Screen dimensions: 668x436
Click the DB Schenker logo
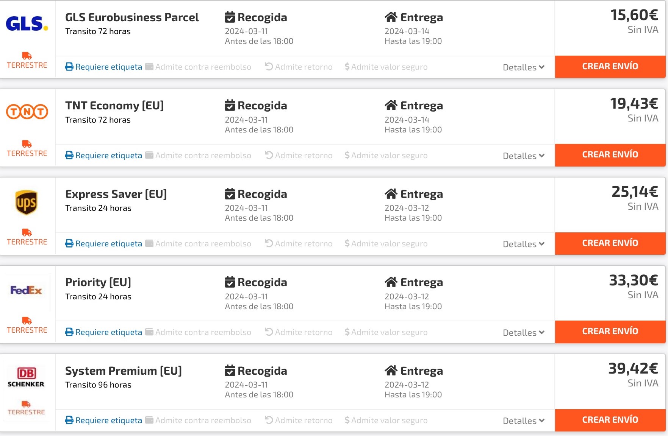click(x=26, y=377)
